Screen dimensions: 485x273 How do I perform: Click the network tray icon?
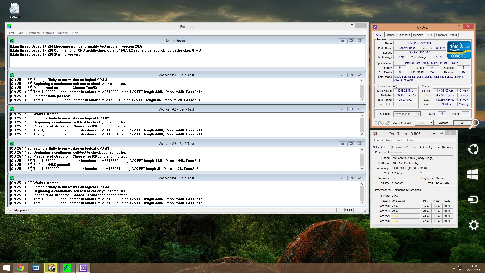pos(460,268)
